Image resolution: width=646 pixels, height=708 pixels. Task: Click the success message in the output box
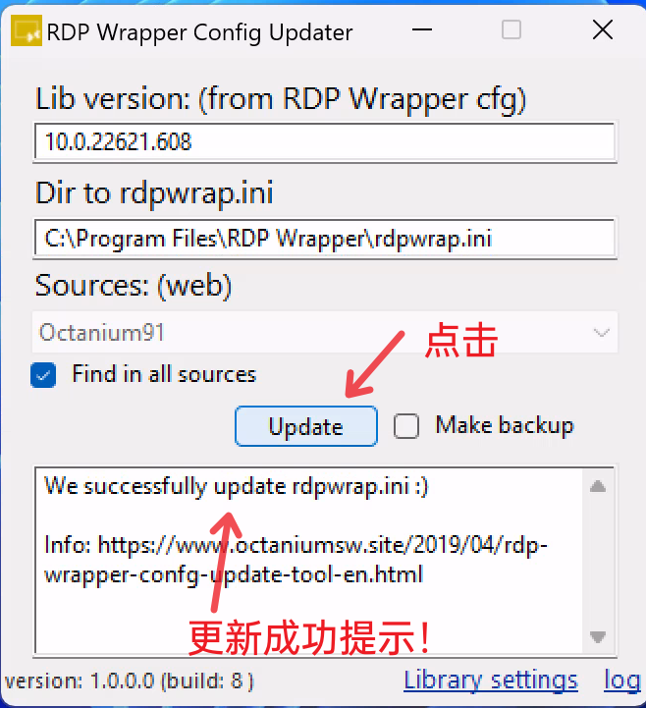click(x=236, y=487)
